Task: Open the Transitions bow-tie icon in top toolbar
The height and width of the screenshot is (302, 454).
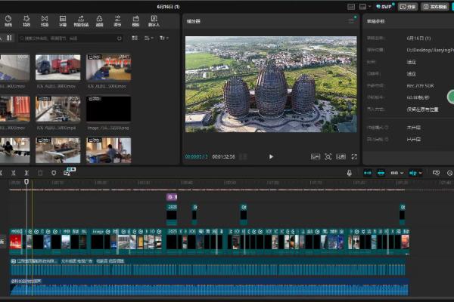Action: [44, 20]
